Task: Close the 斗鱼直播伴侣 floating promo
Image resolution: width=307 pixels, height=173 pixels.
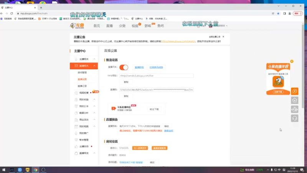Action: coord(292,62)
